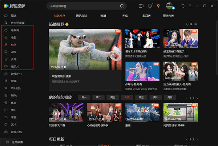218x146 pixels.
Task: Click the NBA sidebar icon
Action: tap(6, 95)
